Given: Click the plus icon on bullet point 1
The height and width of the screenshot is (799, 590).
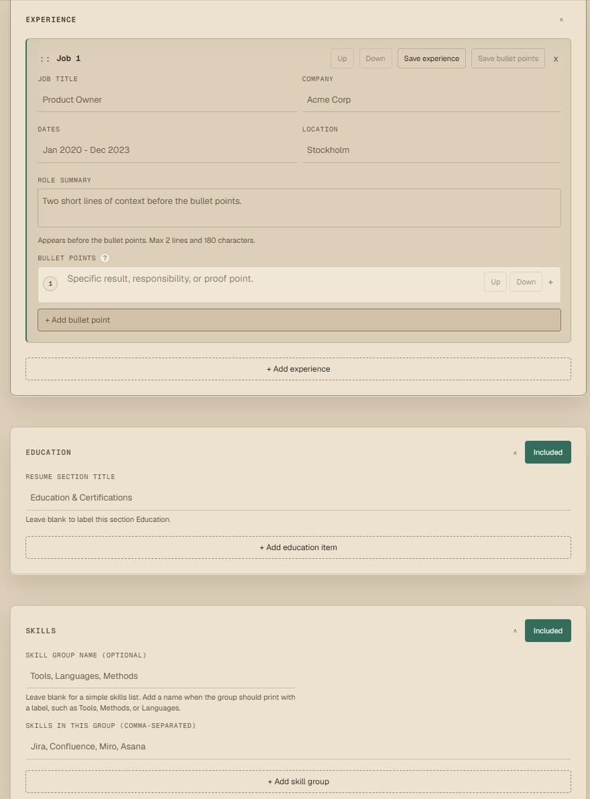Looking at the screenshot, I should pyautogui.click(x=550, y=282).
